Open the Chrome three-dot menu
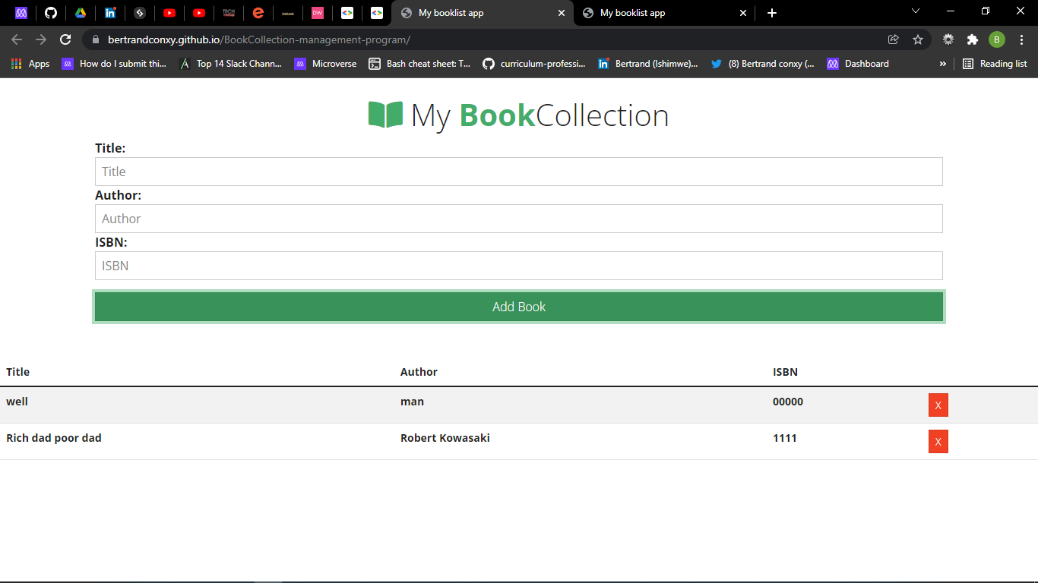Screen dimensions: 1038x583 [x=1022, y=39]
